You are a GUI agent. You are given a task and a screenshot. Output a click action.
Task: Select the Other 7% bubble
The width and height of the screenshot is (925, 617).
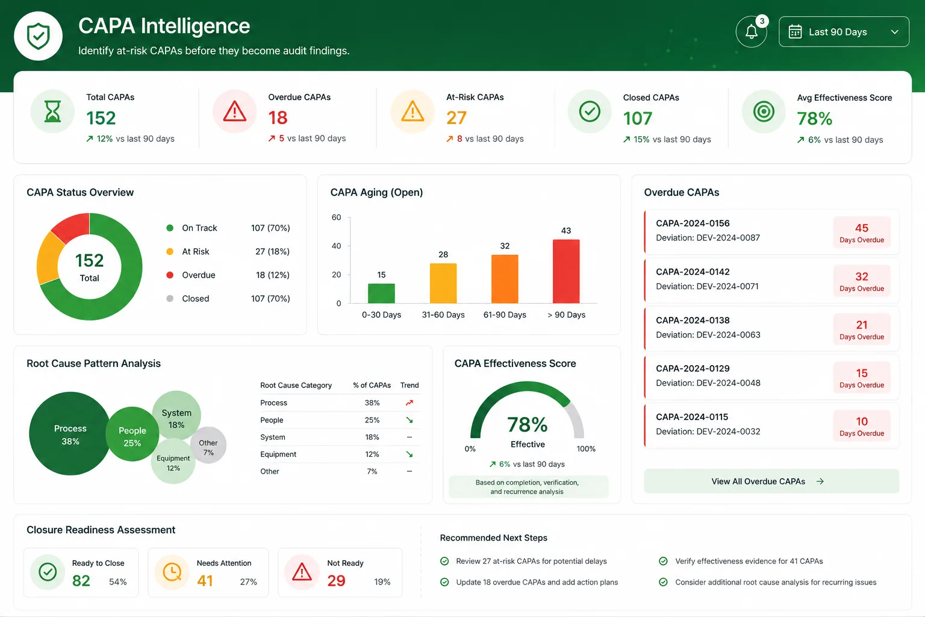(x=208, y=446)
